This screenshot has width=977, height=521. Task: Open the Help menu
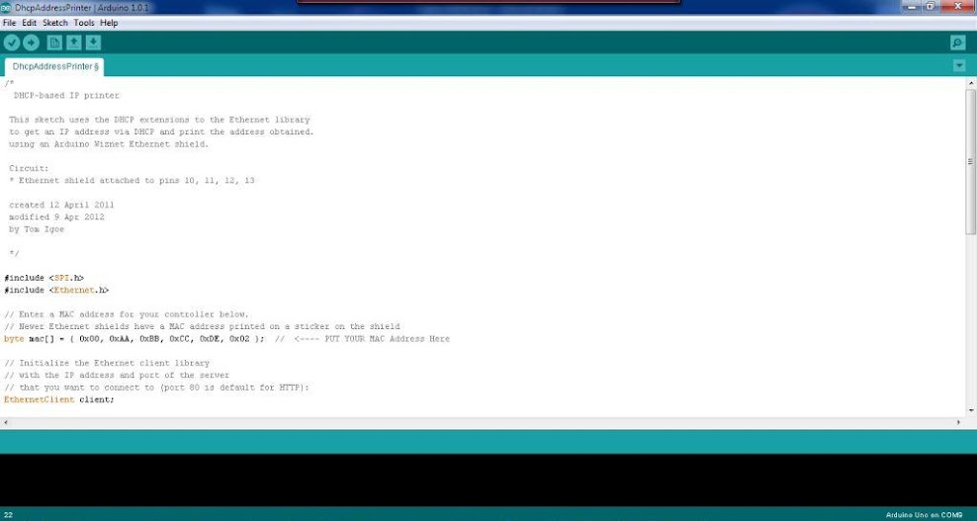(x=109, y=23)
